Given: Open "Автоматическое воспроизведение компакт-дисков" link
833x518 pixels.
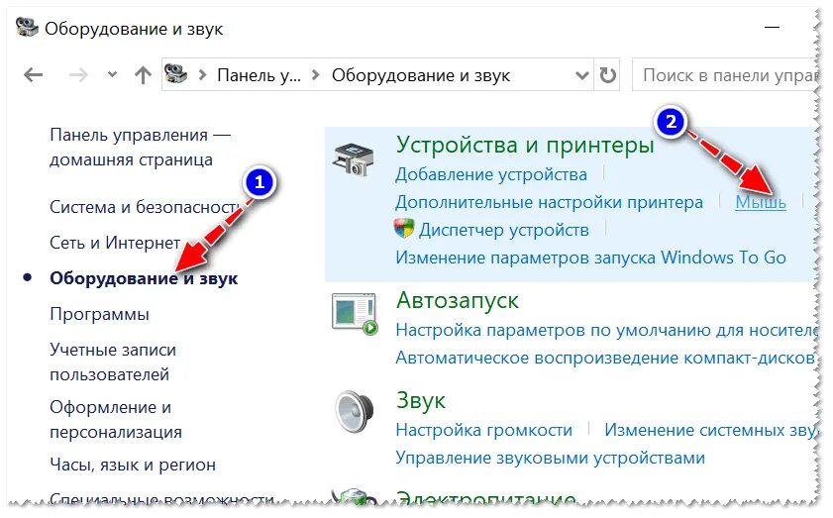Looking at the screenshot, I should pos(605,359).
